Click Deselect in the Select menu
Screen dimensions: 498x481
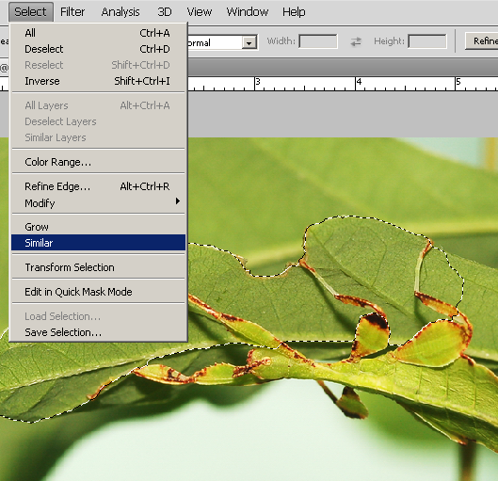[x=99, y=49]
